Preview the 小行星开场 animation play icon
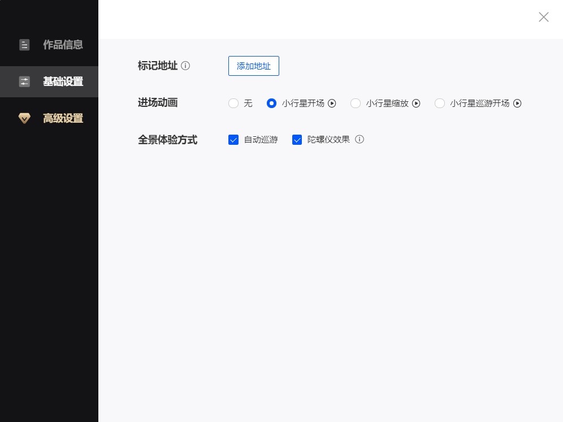563x422 pixels. [332, 104]
